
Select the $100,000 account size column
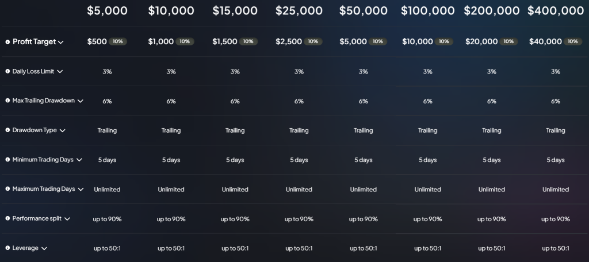point(427,11)
